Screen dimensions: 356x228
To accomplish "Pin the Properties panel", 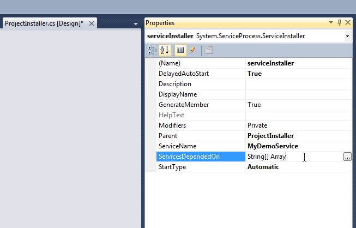I will coord(339,22).
